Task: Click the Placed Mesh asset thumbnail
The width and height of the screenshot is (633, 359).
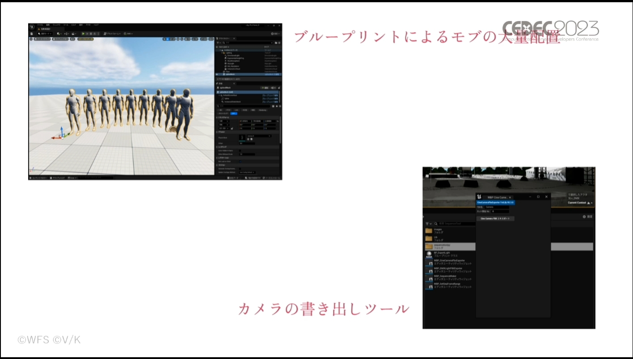Action: pos(242,138)
